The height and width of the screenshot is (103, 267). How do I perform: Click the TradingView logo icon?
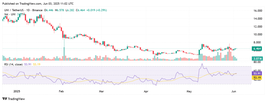(5, 99)
